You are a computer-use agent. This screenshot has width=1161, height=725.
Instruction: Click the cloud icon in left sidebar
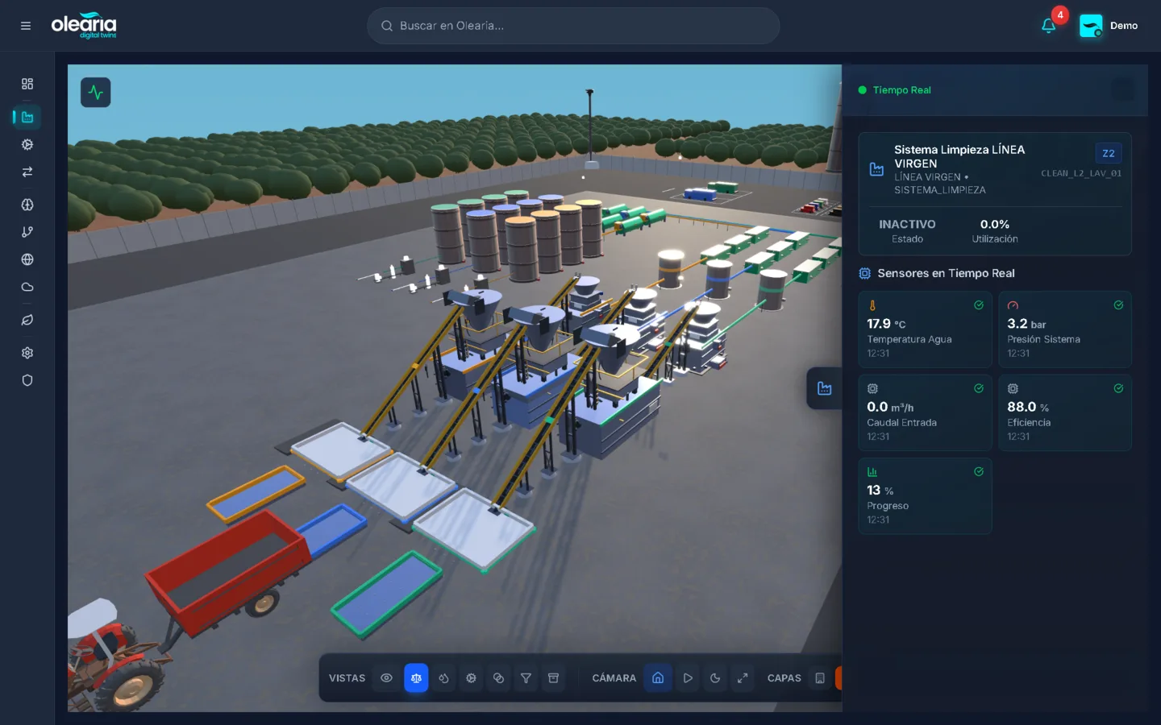pos(27,287)
